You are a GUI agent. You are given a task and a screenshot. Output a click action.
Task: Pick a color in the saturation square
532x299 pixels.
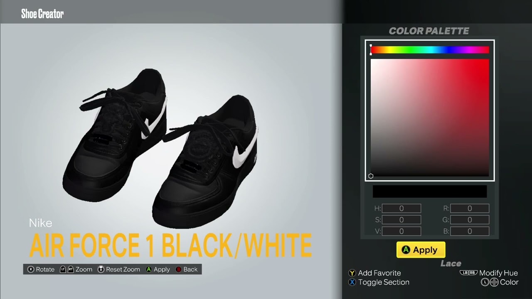(430, 118)
